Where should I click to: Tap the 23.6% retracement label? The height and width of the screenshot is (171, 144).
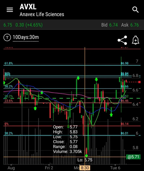(x=9, y=101)
